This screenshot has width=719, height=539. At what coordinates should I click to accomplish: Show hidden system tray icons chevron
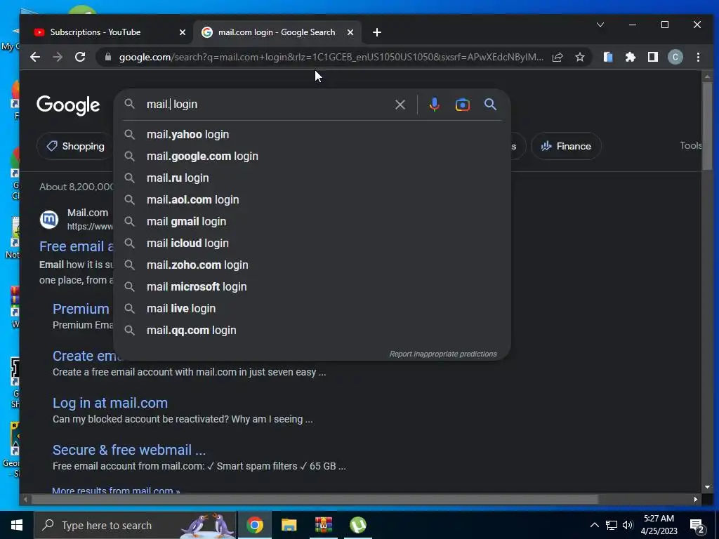pos(594,525)
